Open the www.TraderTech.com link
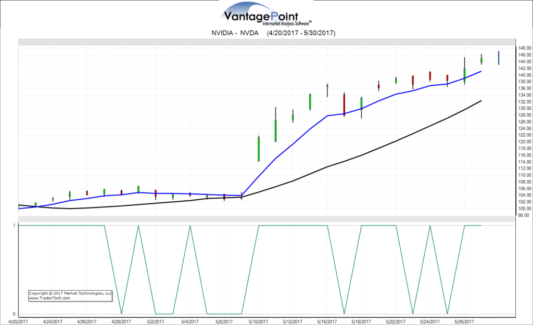 coord(49,298)
